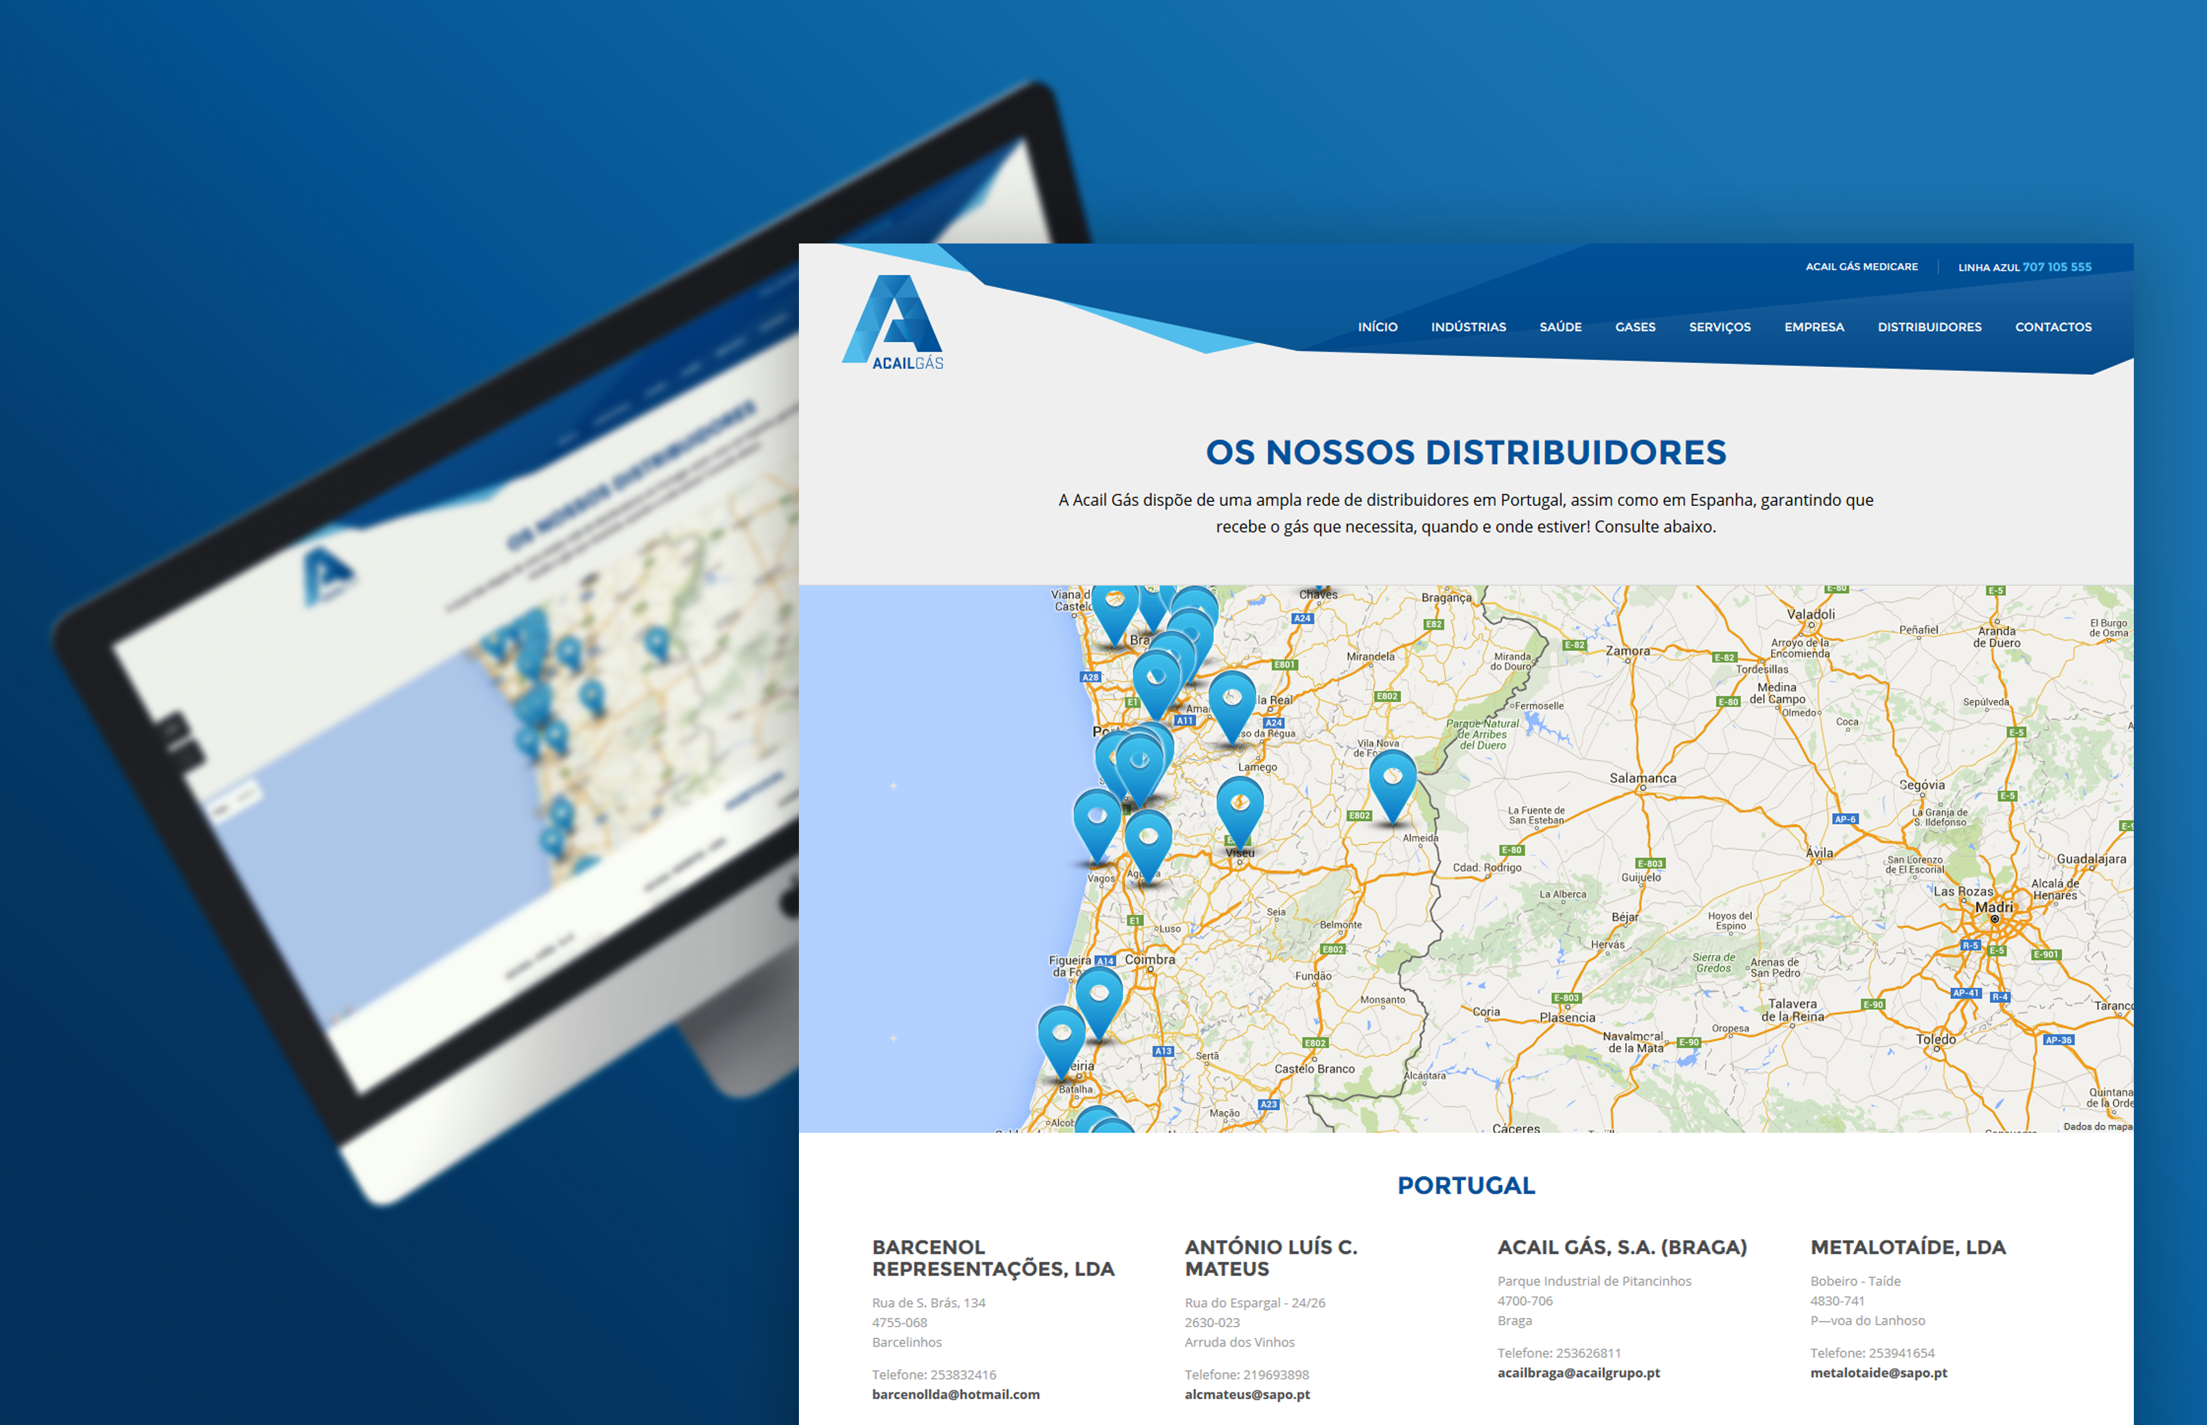Email metalotaide@sapo.pt
Image resolution: width=2207 pixels, height=1425 pixels.
click(1878, 1372)
